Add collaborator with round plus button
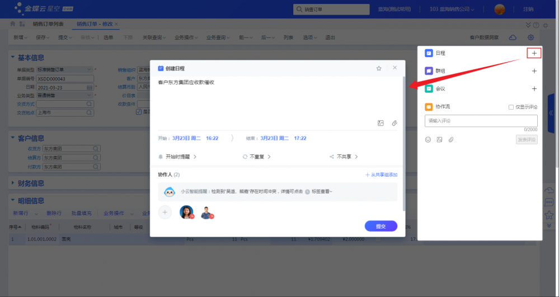The image size is (559, 297). (x=165, y=213)
